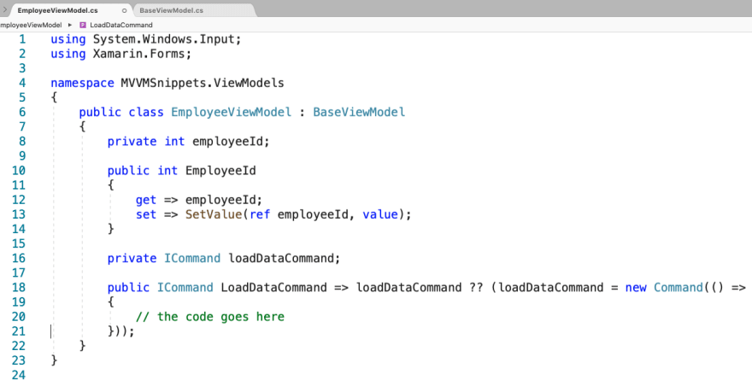Click line number 21 in gutter
The image size is (752, 386).
pos(19,331)
